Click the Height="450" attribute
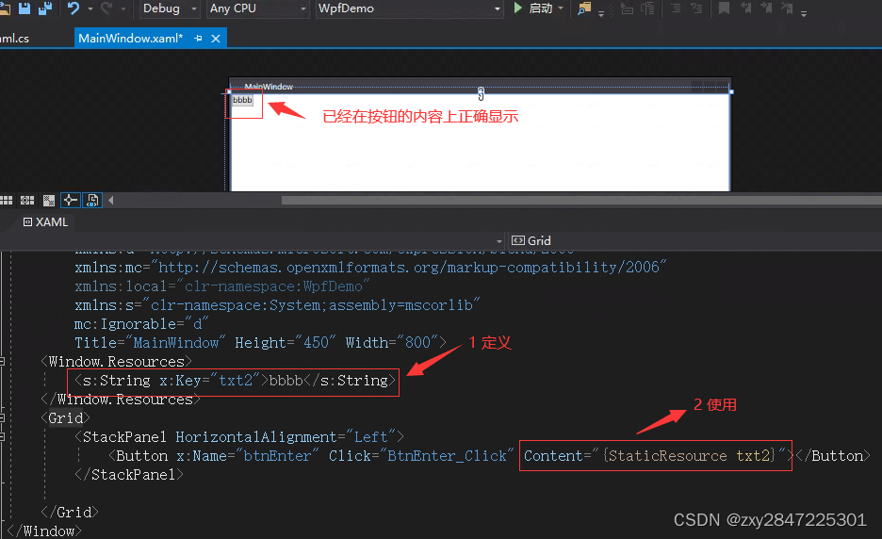The height and width of the screenshot is (539, 882). [x=285, y=343]
